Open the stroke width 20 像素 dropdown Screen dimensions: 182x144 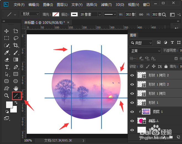click(x=100, y=15)
